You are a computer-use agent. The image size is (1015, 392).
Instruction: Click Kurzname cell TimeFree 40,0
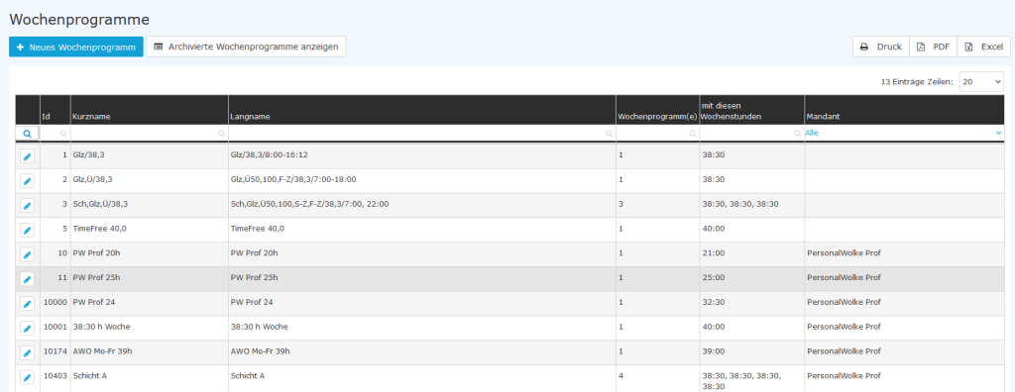coord(150,230)
